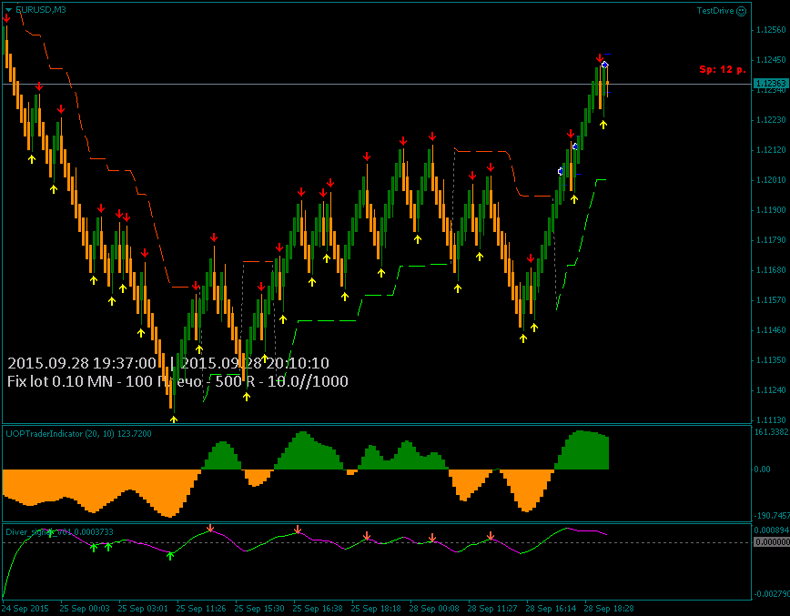
Task: Click time axis label 24 Sep 2015
Action: (26, 609)
